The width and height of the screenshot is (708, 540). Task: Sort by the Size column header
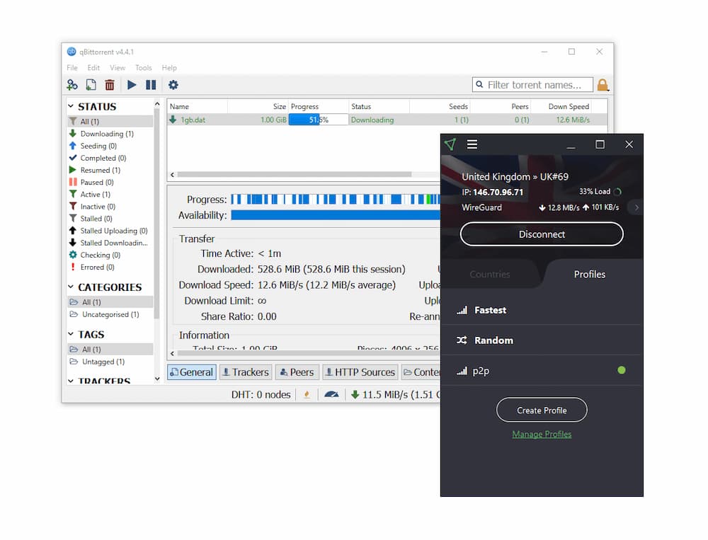[x=258, y=107]
